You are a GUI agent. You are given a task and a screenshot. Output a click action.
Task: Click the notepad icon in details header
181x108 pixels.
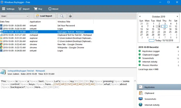tap(3, 72)
